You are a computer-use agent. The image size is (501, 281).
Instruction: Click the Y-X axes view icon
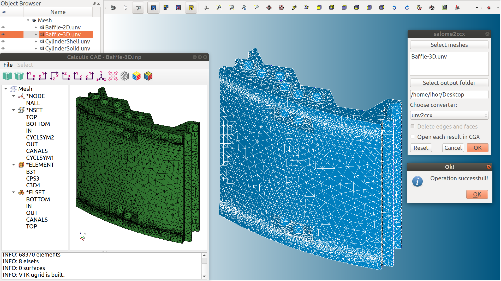(31, 76)
